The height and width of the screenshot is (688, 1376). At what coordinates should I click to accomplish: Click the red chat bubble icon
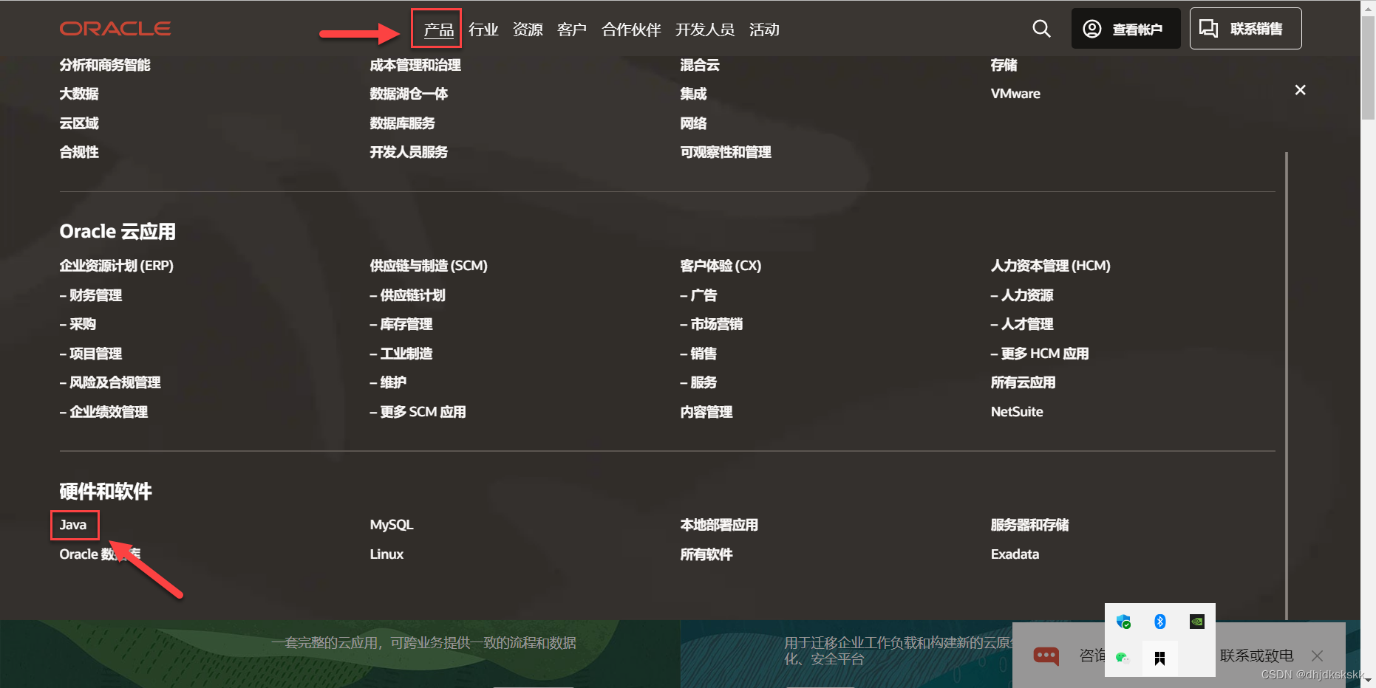(x=1046, y=656)
